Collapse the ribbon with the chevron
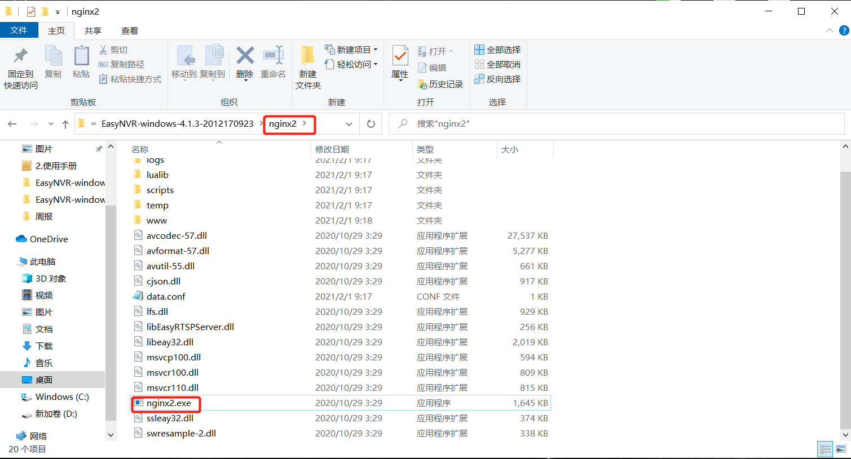This screenshot has width=851, height=459. 829,30
